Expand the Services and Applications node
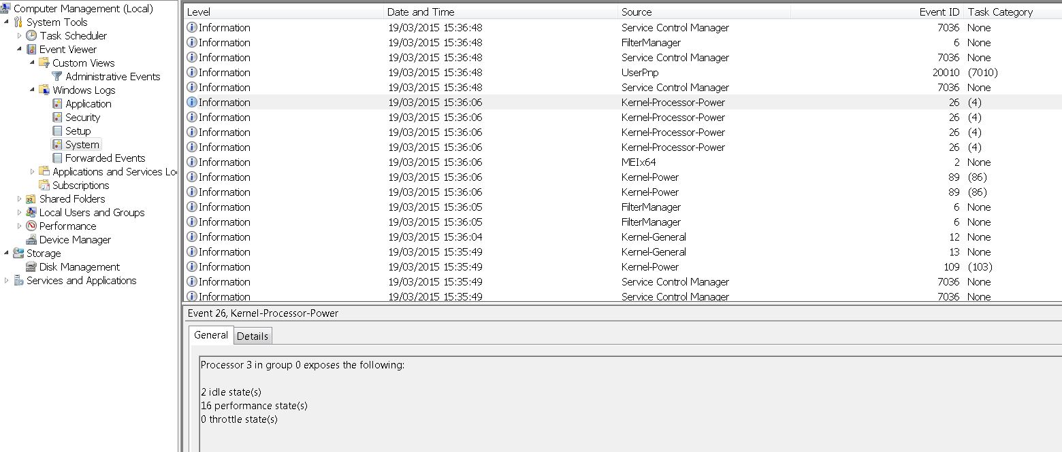Viewport: 1062px width, 452px height. 6,280
